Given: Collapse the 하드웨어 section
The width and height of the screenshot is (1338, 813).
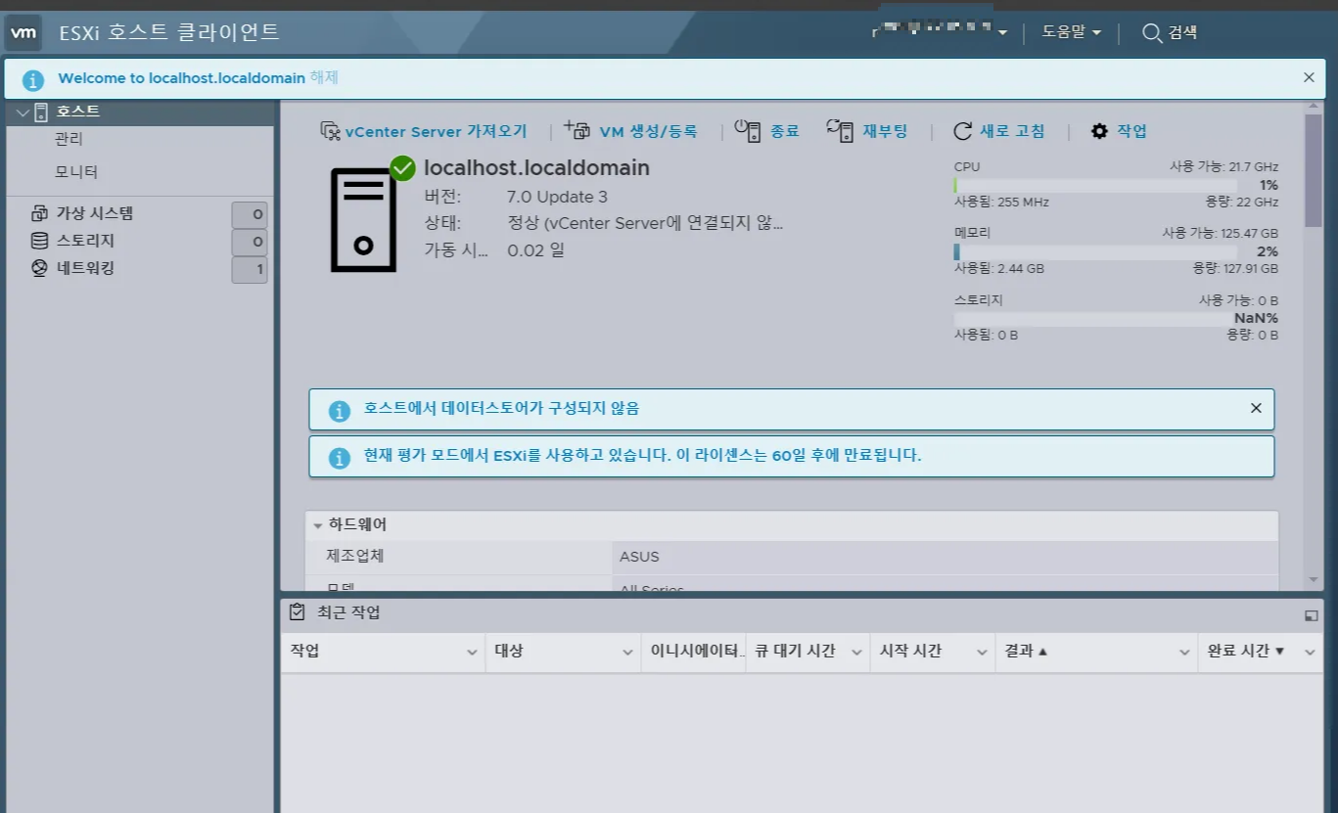Looking at the screenshot, I should (x=318, y=525).
